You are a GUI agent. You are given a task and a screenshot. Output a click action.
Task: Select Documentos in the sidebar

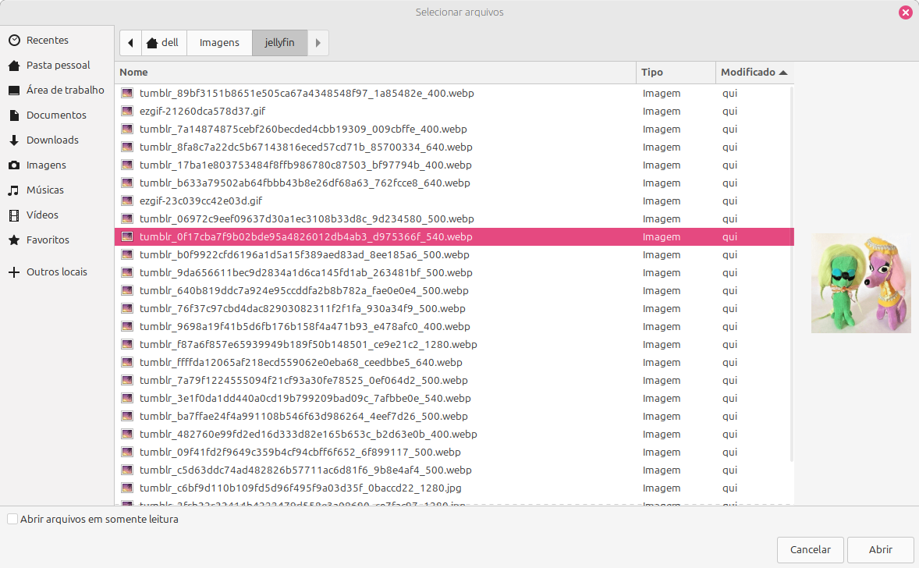(x=56, y=115)
